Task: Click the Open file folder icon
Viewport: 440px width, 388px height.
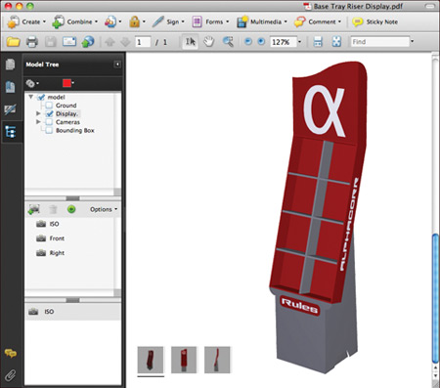Action: click(x=13, y=42)
